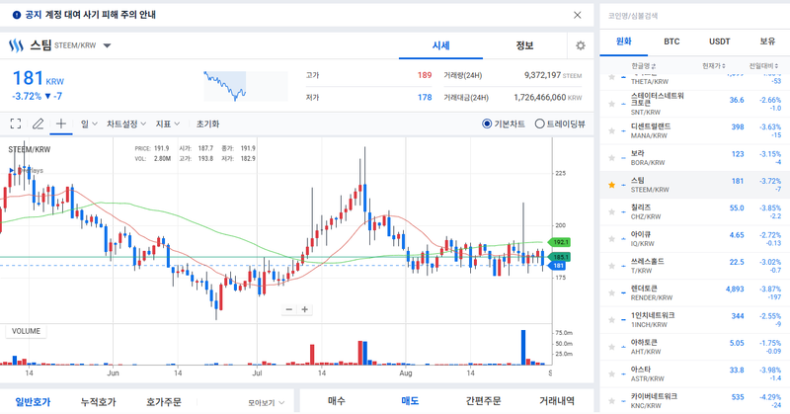Switch to the 정보 tab
This screenshot has height=414, width=790.
(524, 45)
